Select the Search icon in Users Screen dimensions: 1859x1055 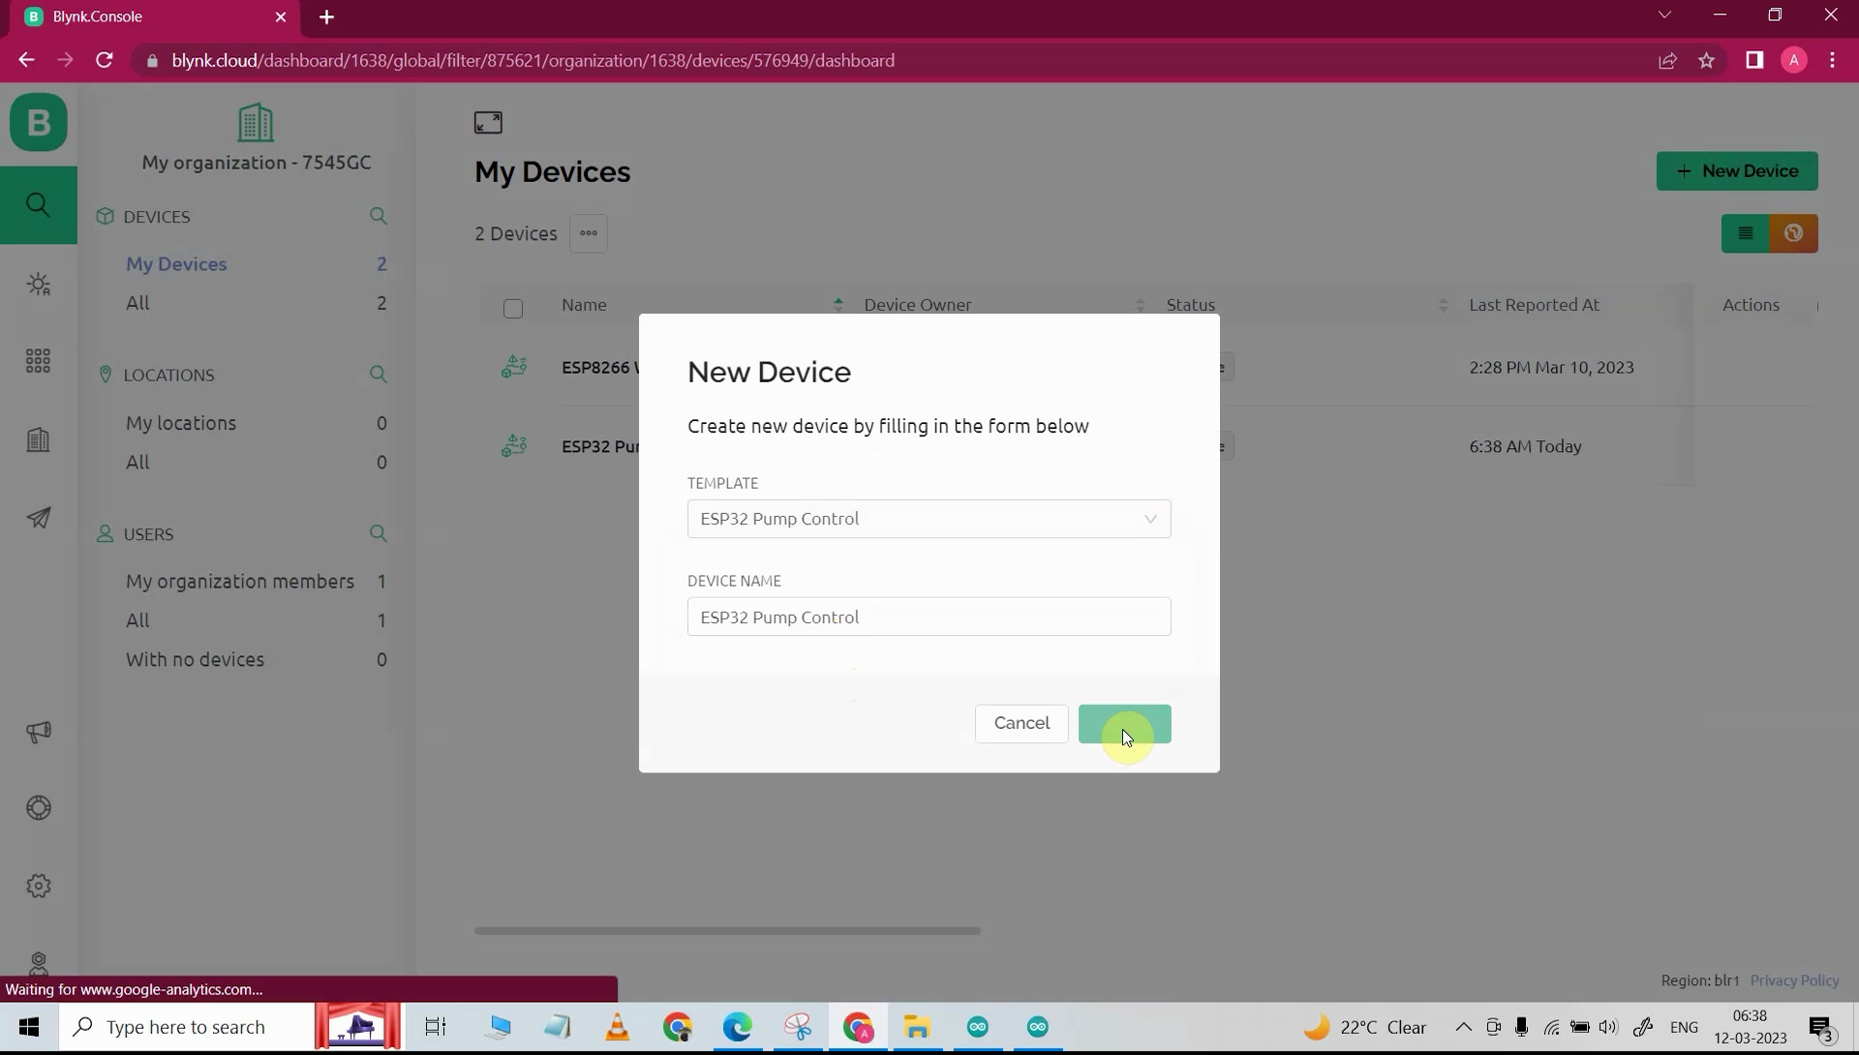click(380, 533)
